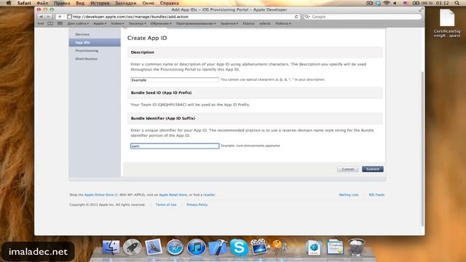The width and height of the screenshot is (466, 262).
Task: Open the document stack in Dock
Action: [314, 247]
